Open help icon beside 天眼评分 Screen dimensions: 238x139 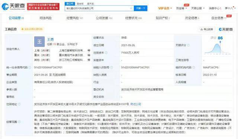189,45
